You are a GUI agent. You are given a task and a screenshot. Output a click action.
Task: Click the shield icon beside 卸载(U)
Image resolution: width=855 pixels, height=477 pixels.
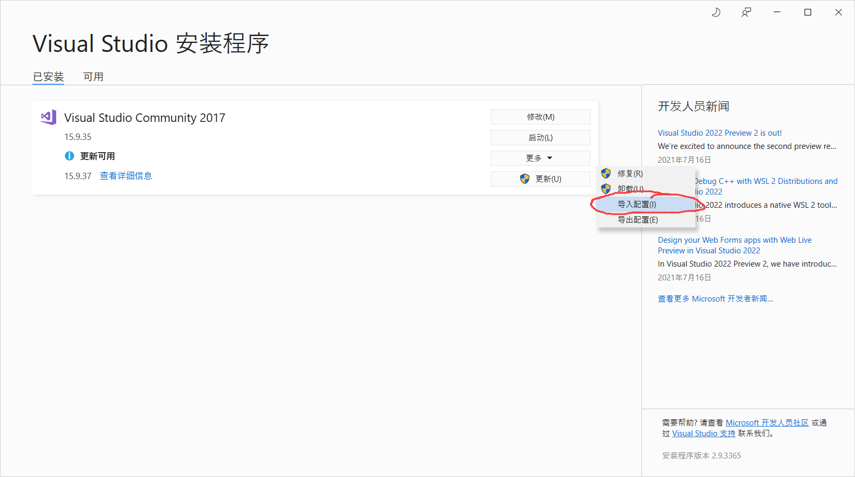[606, 188]
